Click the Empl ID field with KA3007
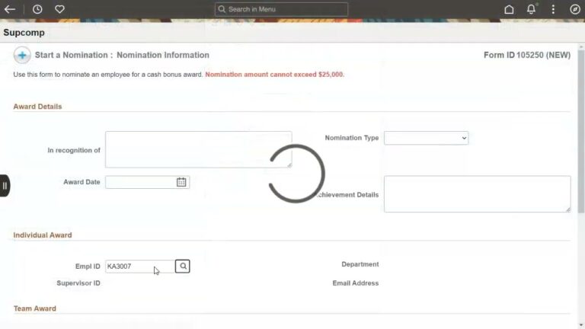The image size is (585, 329). tap(140, 267)
